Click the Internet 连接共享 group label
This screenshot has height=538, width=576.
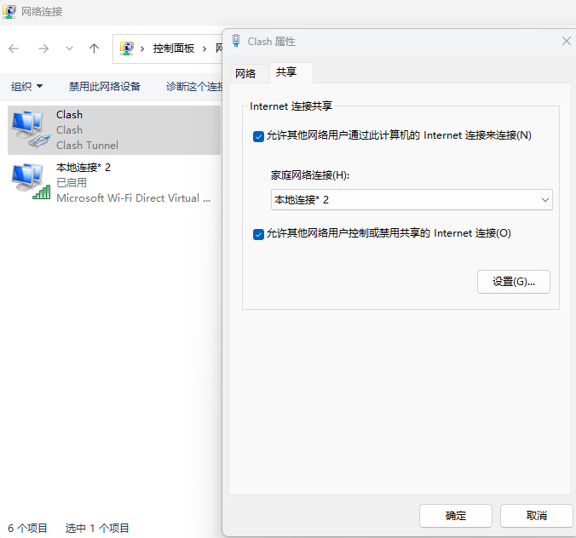pos(291,106)
